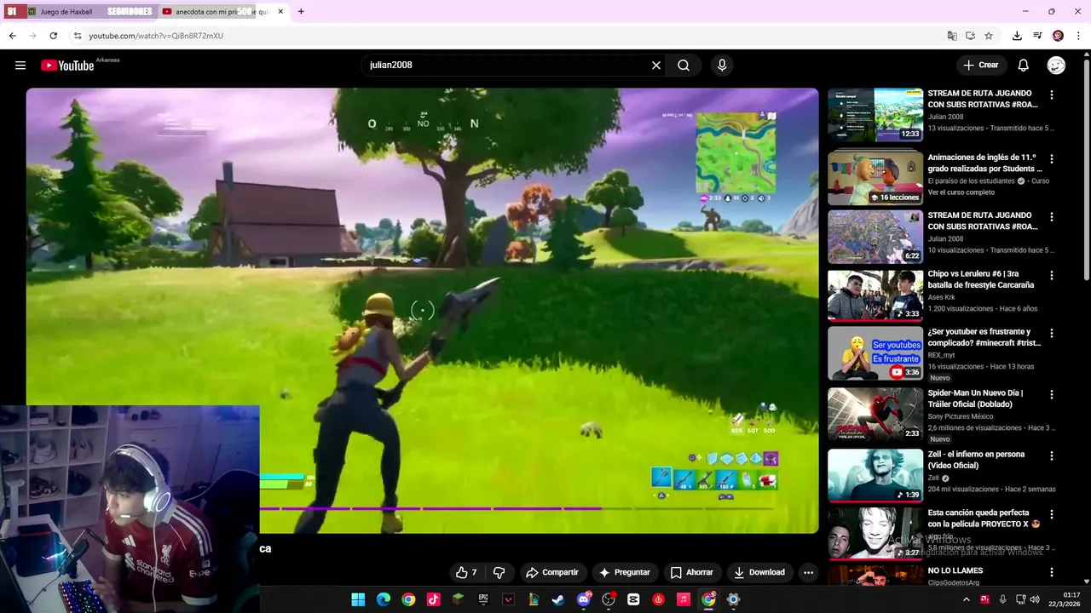
Task: Open volume control in system tray
Action: click(1035, 599)
